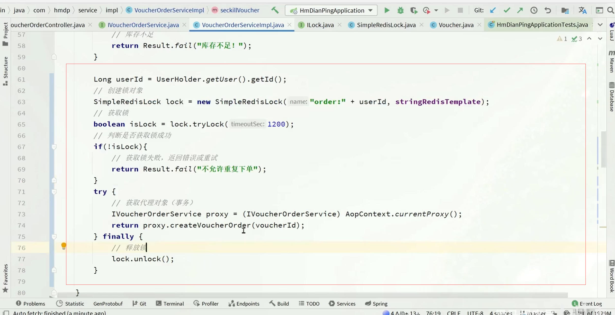
Task: Collapse the if block fold marker at line 67
Action: pos(54,147)
